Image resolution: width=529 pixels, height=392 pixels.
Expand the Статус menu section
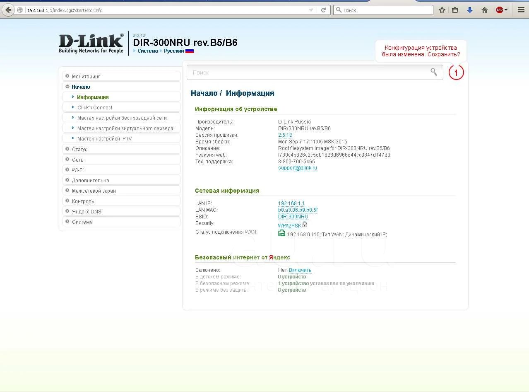point(121,149)
